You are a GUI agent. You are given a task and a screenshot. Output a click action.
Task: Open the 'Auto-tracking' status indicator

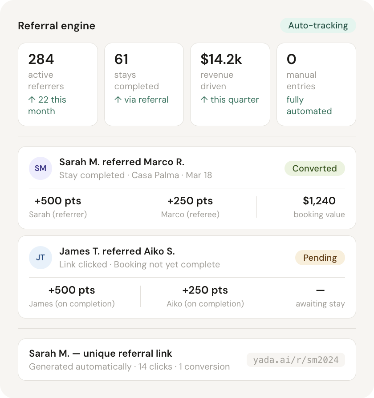[x=317, y=25]
